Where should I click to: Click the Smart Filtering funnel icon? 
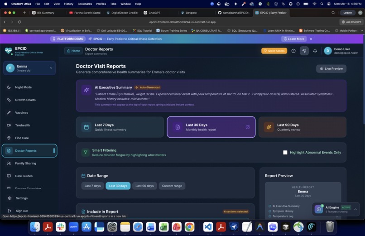pyautogui.click(x=86, y=153)
